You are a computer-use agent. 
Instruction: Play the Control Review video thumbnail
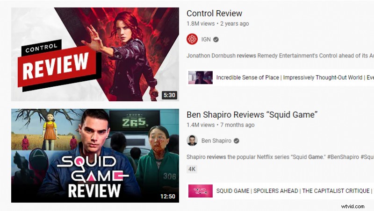95,54
